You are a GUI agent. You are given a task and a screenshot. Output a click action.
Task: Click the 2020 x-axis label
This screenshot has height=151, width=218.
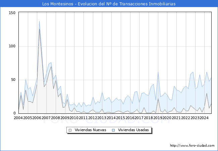[x=167, y=118]
